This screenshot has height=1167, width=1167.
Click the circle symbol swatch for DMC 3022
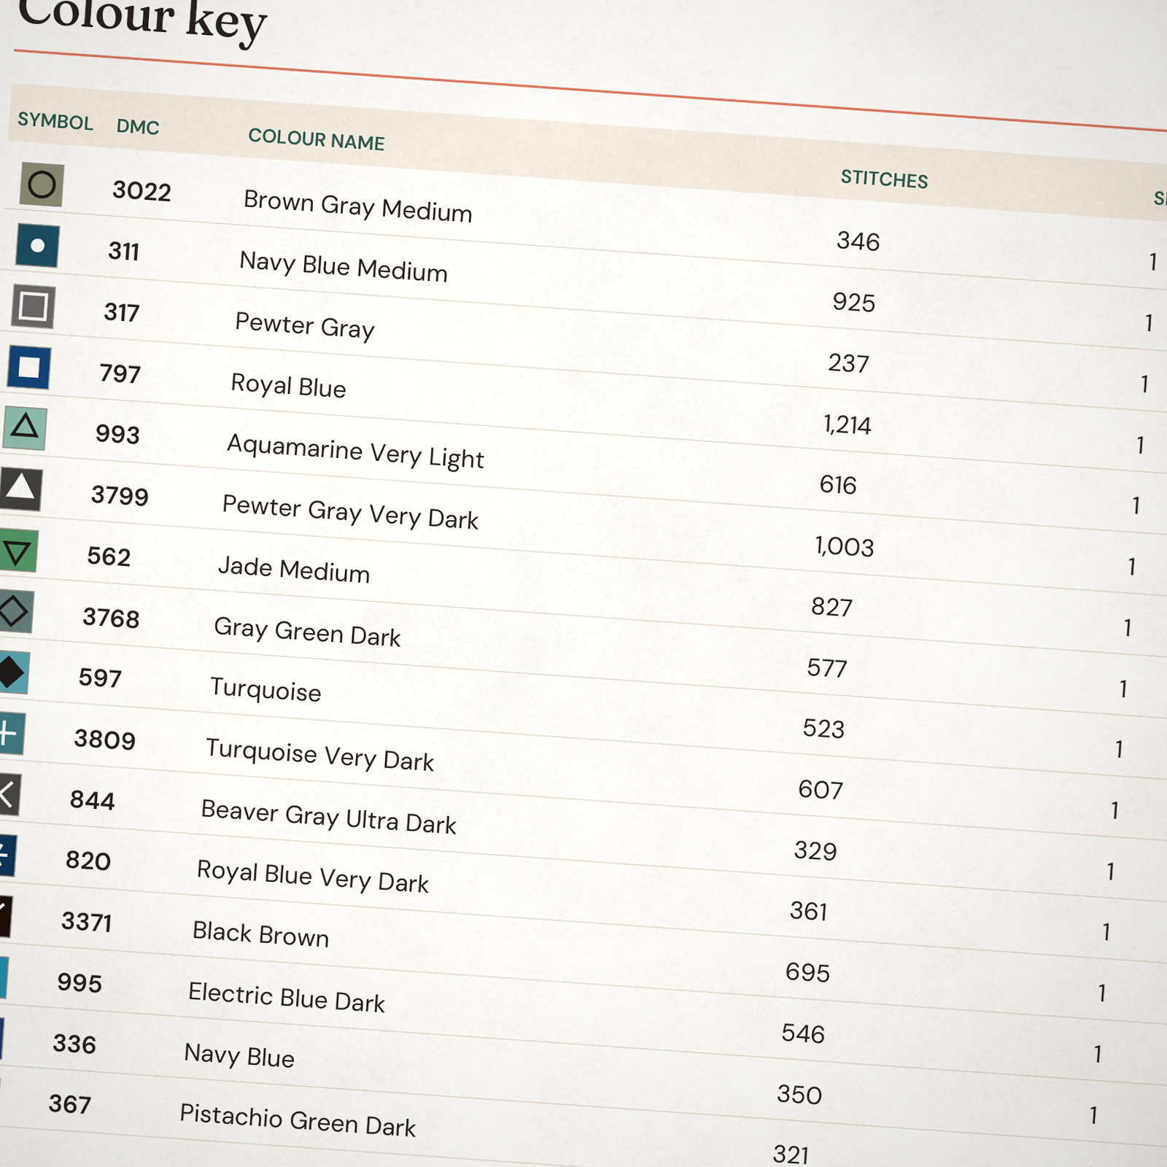click(x=42, y=185)
